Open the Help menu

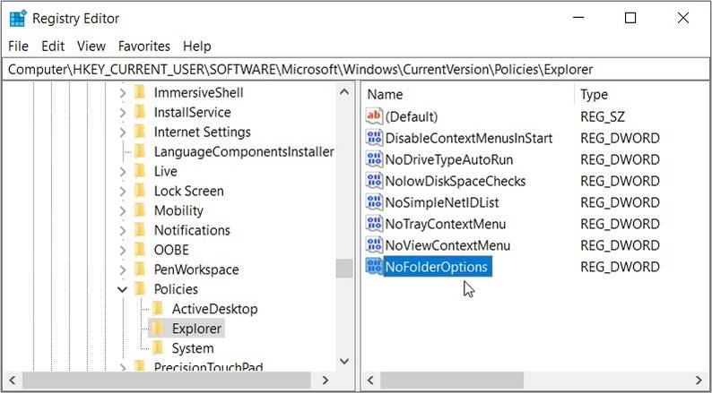197,47
